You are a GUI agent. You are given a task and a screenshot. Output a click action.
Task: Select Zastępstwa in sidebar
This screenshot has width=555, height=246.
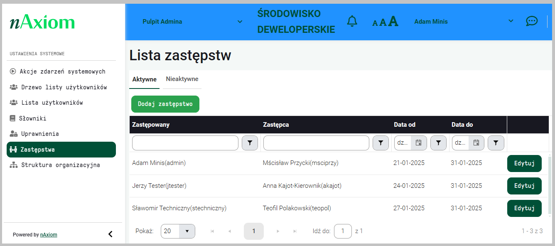coord(61,150)
